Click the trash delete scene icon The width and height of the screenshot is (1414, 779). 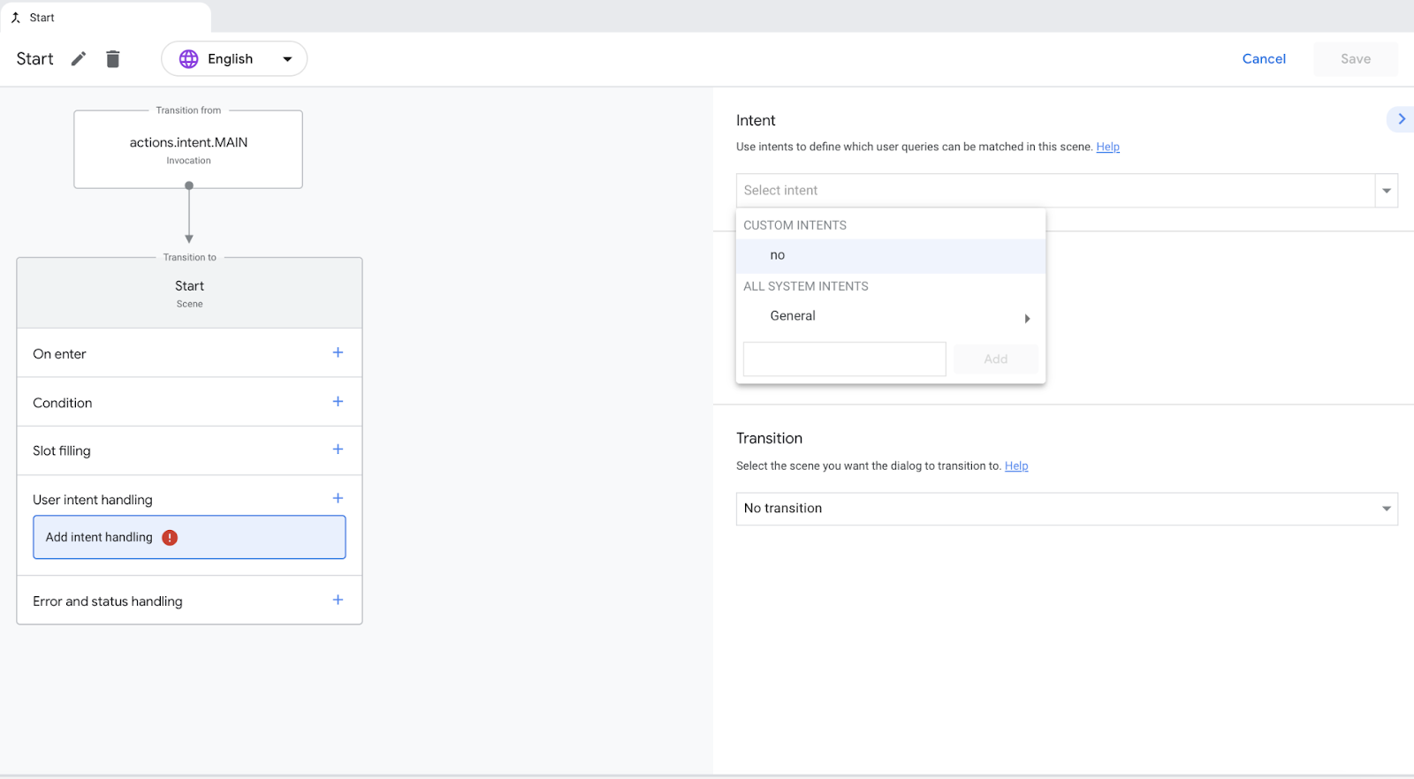pyautogui.click(x=113, y=59)
